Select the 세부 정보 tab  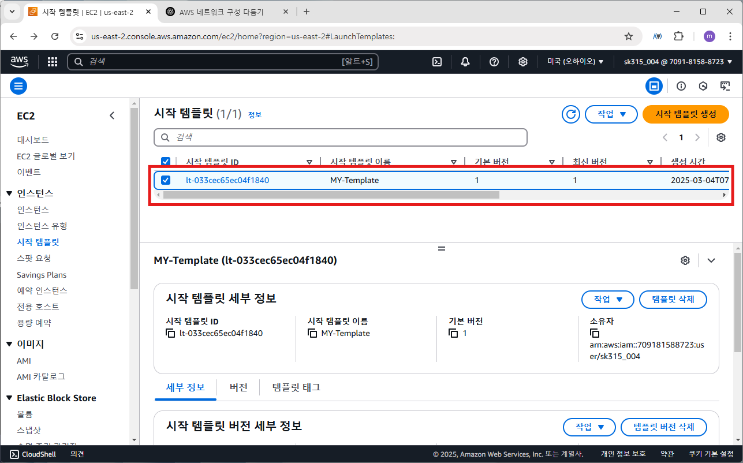(185, 387)
